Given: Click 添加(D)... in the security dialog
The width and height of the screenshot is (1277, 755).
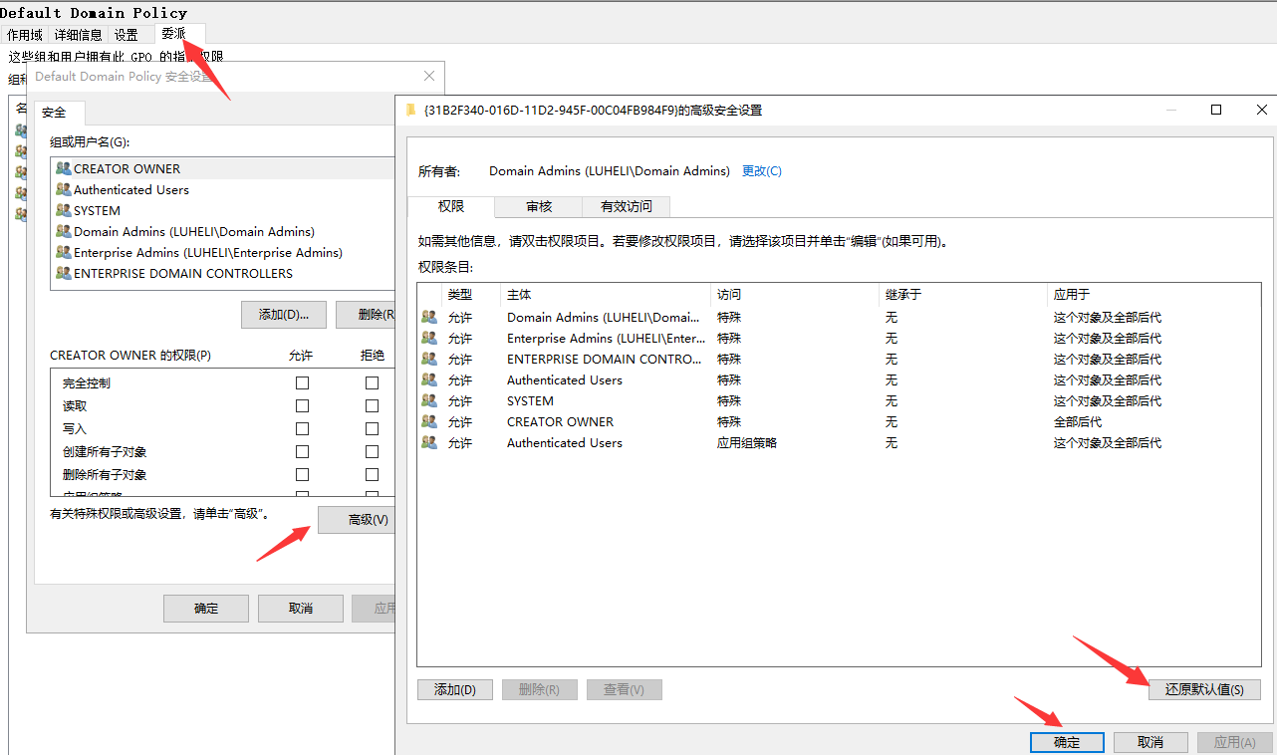Looking at the screenshot, I should [x=284, y=315].
